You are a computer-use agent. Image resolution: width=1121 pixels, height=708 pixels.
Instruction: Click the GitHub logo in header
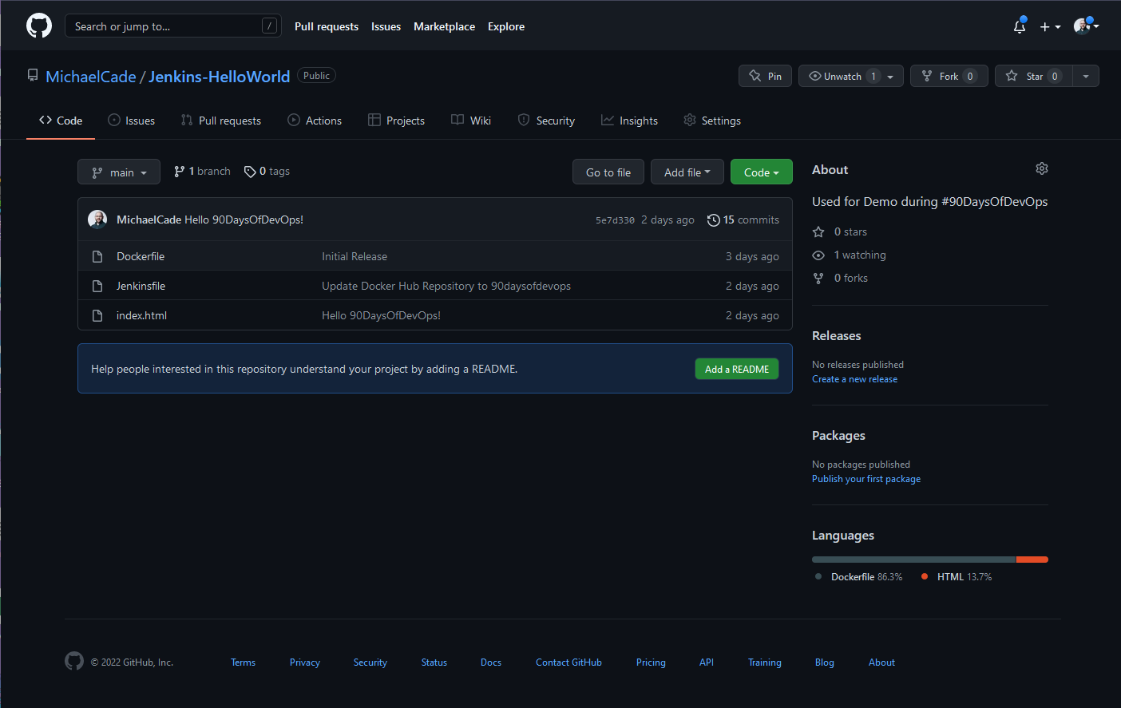pyautogui.click(x=39, y=26)
